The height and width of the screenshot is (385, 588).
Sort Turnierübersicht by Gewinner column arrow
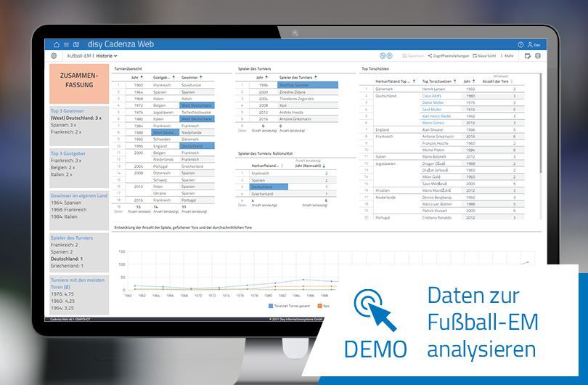pos(202,76)
